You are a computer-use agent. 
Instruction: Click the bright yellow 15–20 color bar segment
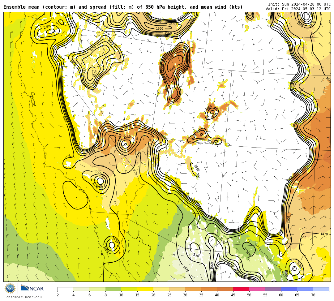[145, 289]
